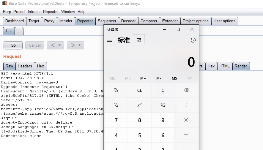Click the calculator history icon
The image size is (263, 150).
click(193, 40)
